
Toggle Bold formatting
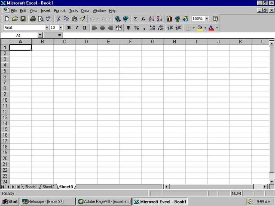tap(69, 27)
